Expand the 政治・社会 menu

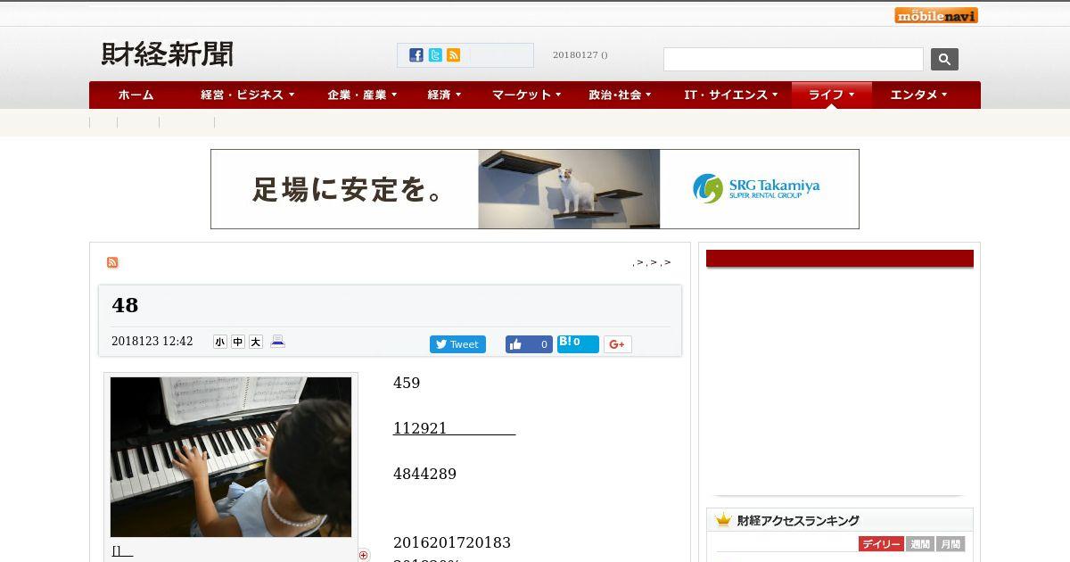620,95
